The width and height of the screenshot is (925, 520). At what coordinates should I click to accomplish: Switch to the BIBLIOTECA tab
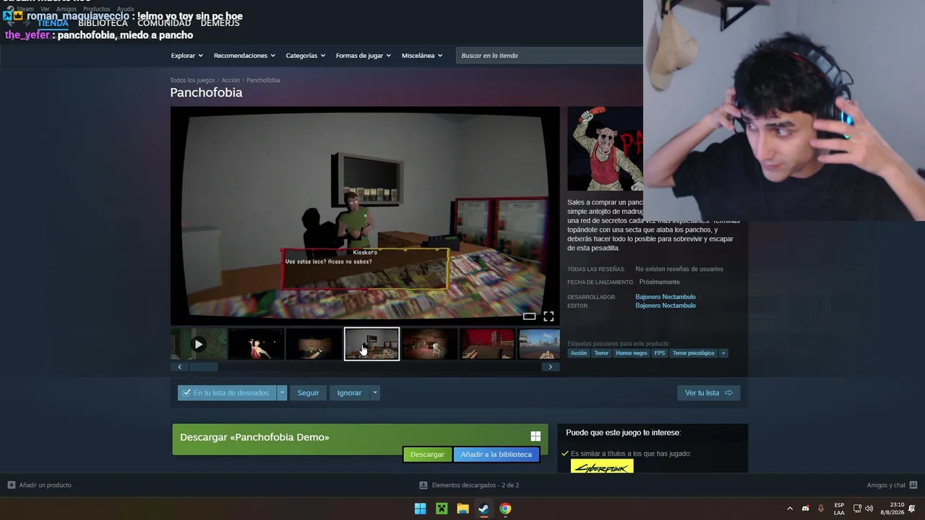[103, 23]
